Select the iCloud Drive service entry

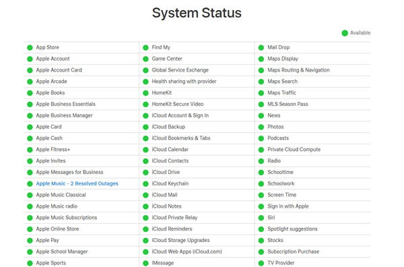pyautogui.click(x=166, y=172)
